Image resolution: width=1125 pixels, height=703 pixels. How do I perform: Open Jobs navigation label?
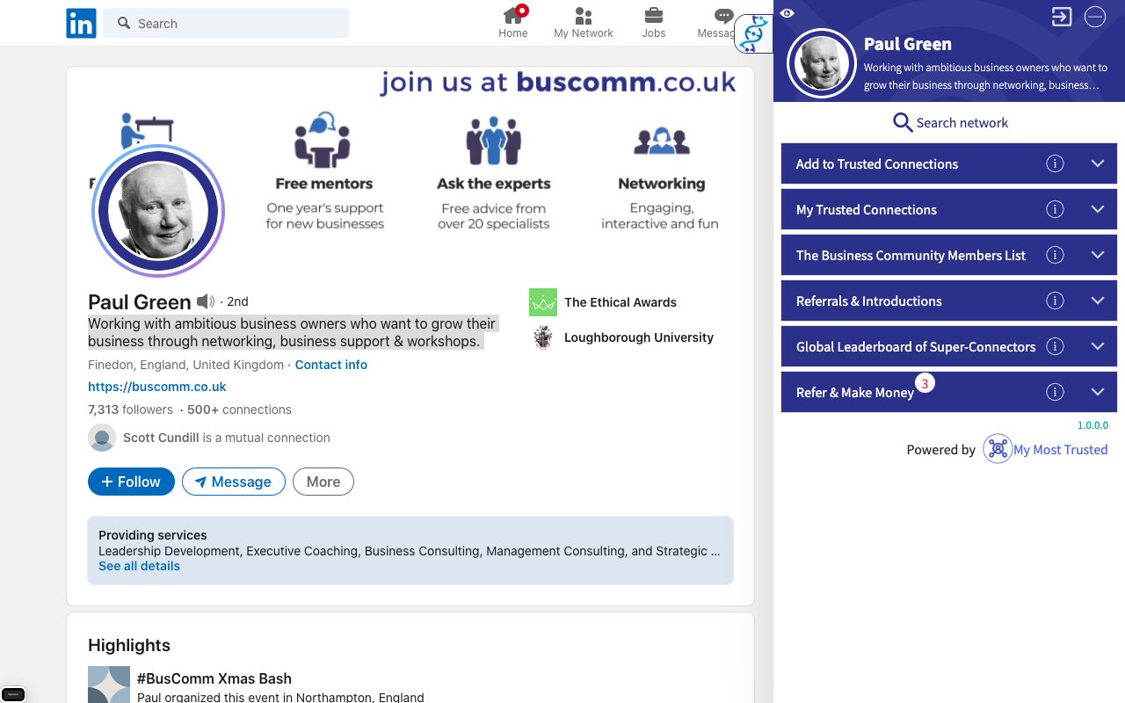click(x=654, y=33)
